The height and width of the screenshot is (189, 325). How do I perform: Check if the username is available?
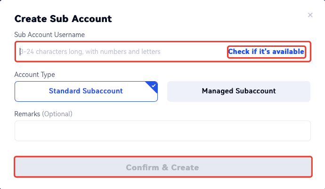(x=266, y=52)
